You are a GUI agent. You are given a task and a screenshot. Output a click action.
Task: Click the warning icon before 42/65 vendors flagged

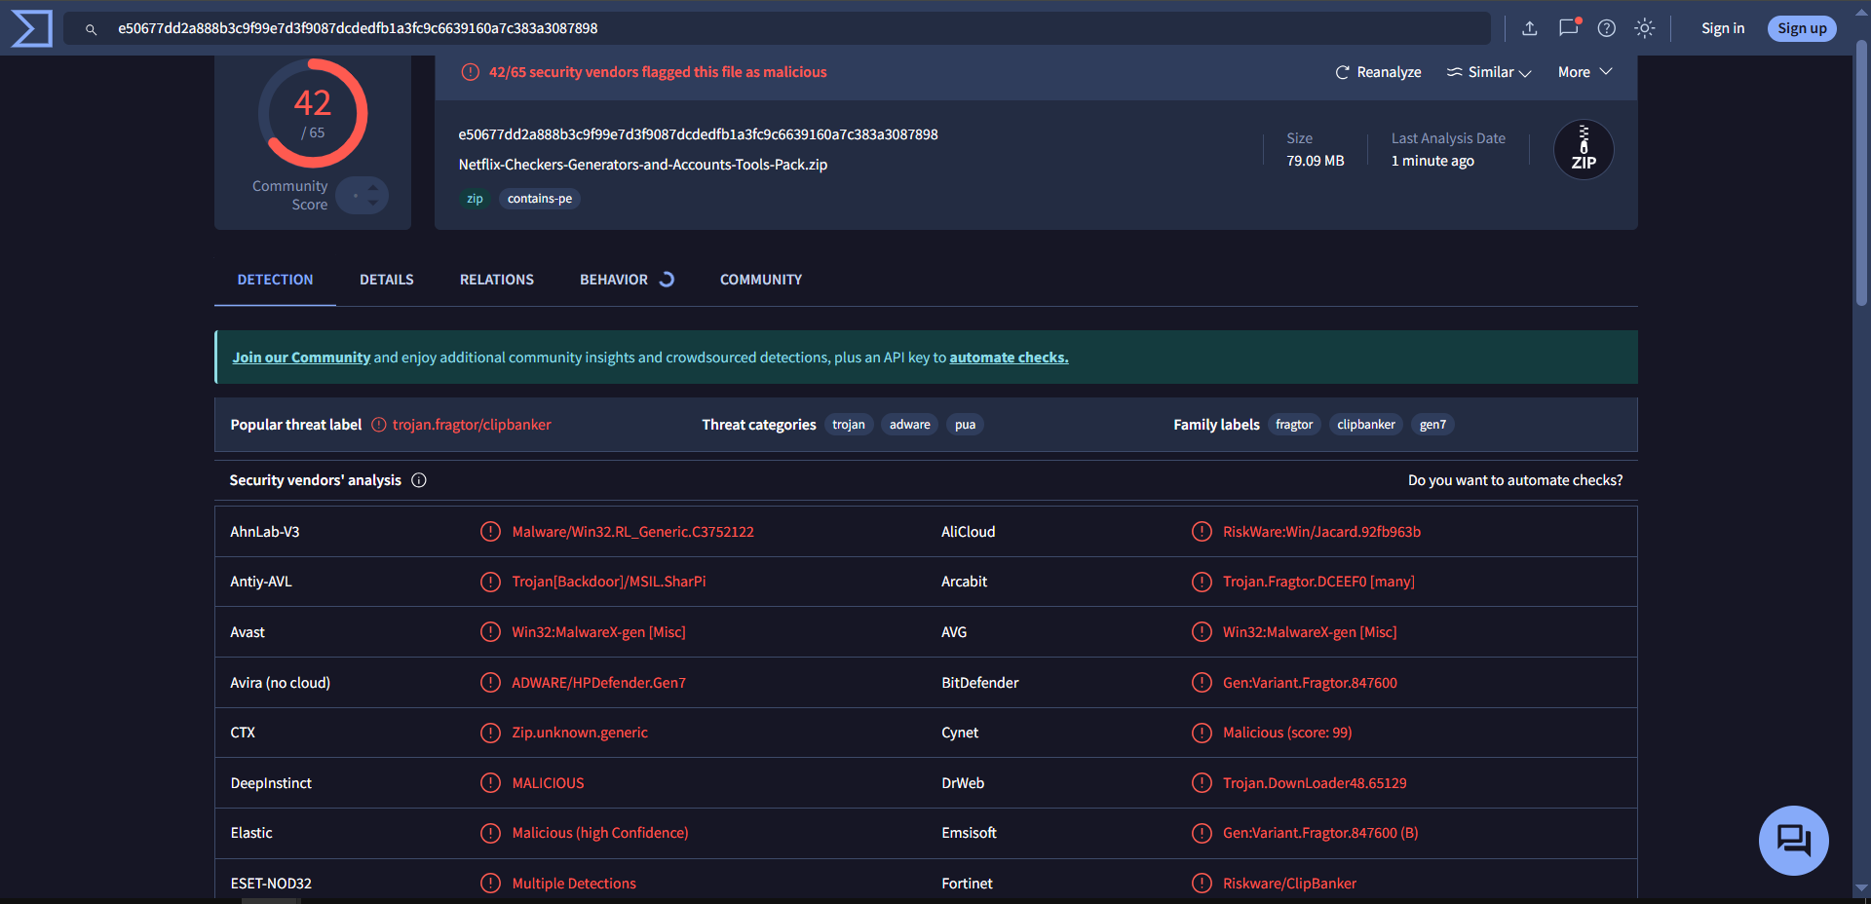[470, 72]
